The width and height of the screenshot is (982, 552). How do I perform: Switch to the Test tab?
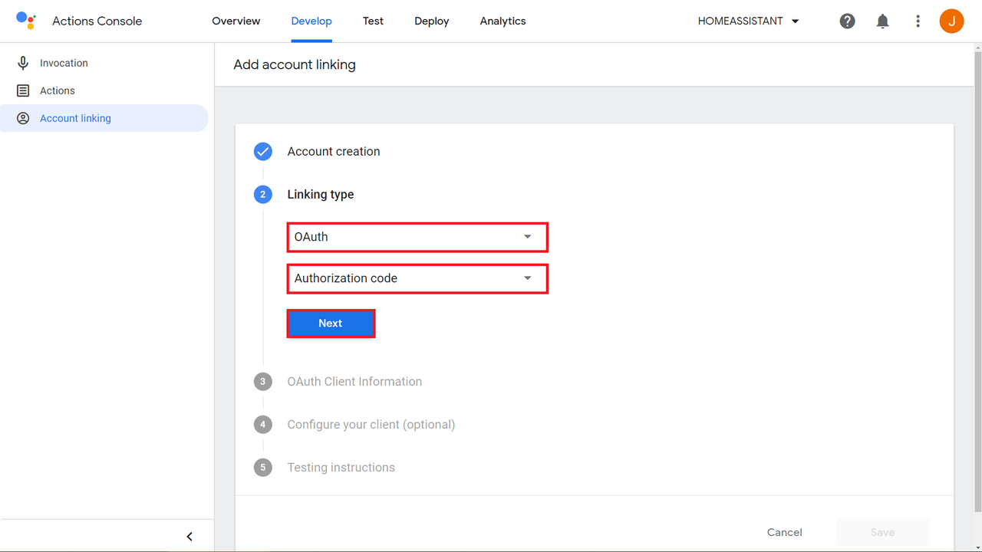click(373, 21)
